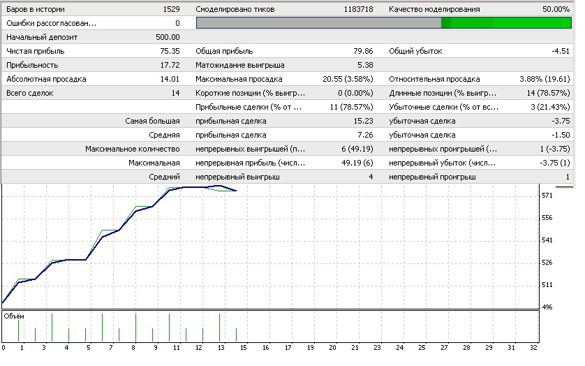Select 'непрерывный проигрыш' label

coord(432,177)
